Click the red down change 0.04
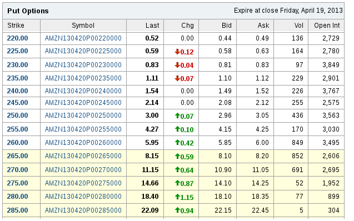Viewport: 354px width, 221px height. click(x=185, y=66)
